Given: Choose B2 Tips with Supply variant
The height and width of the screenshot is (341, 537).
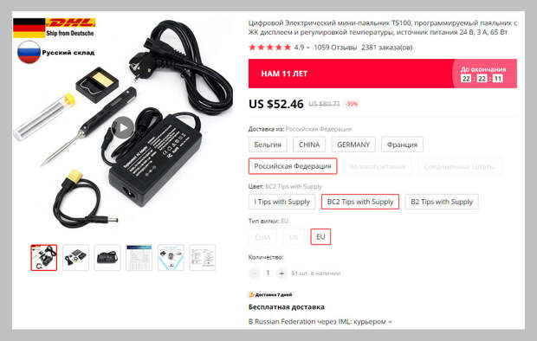Looking at the screenshot, I should coord(442,202).
